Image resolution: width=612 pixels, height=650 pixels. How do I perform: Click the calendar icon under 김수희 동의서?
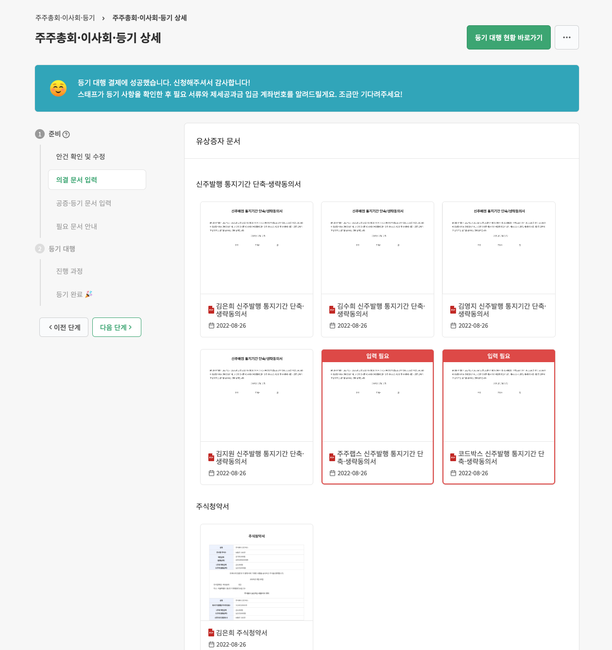click(332, 325)
